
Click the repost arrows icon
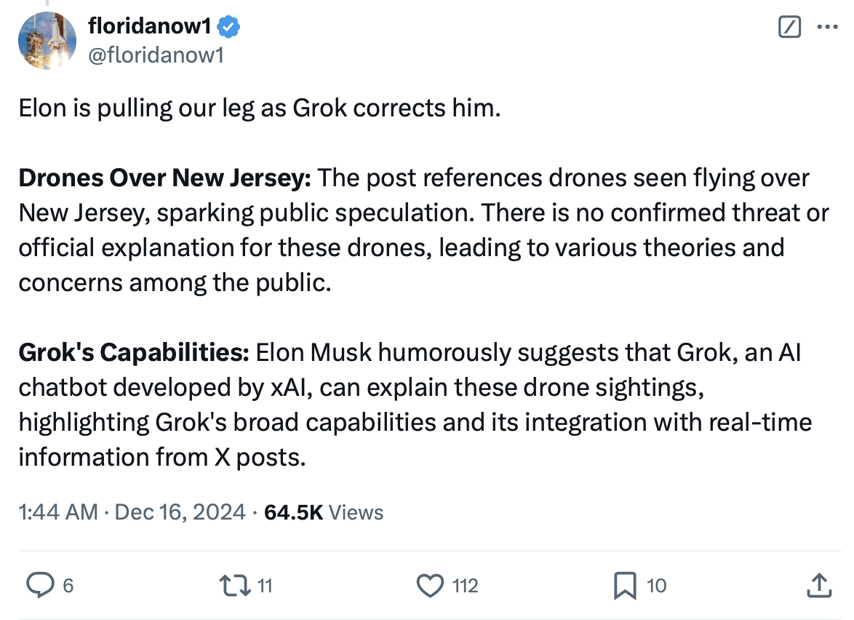[236, 584]
